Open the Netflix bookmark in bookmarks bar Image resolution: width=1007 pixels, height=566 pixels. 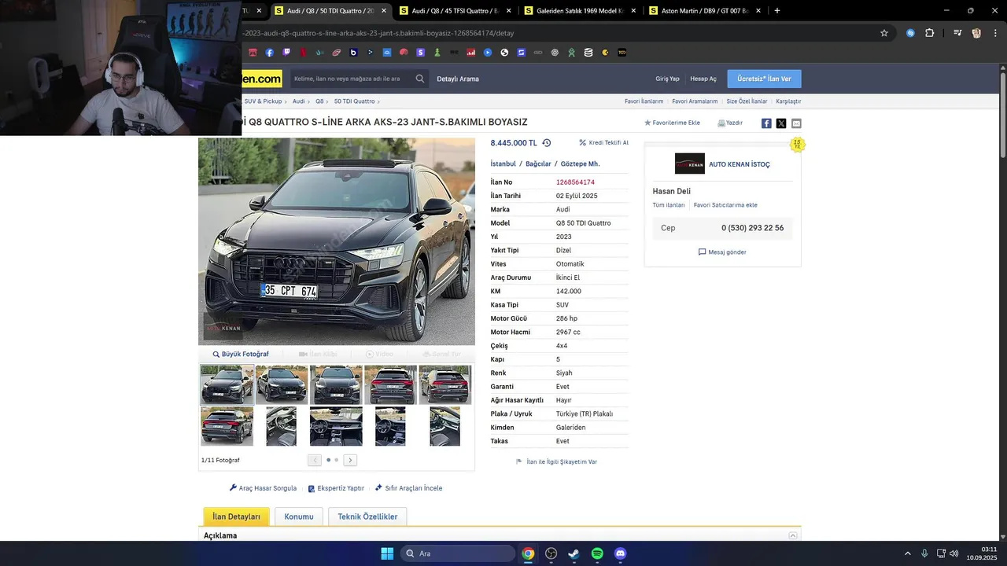[x=303, y=53]
